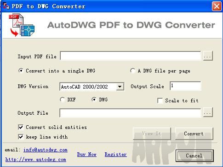The height and width of the screenshot is (167, 223).
Task: Browse for the input PDF file
Action: click(208, 56)
